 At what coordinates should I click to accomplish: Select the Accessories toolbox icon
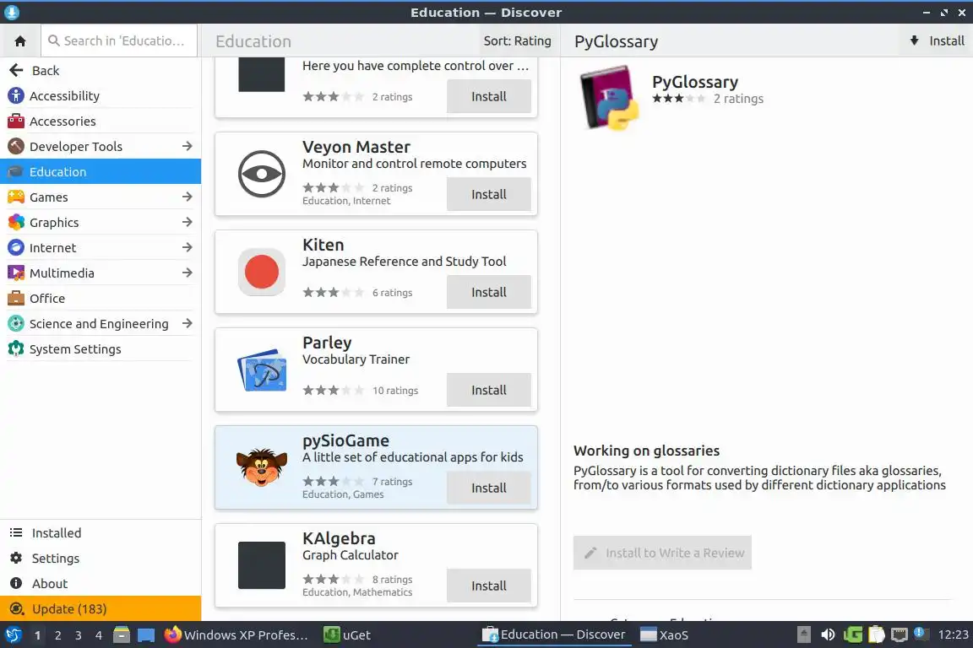15,121
